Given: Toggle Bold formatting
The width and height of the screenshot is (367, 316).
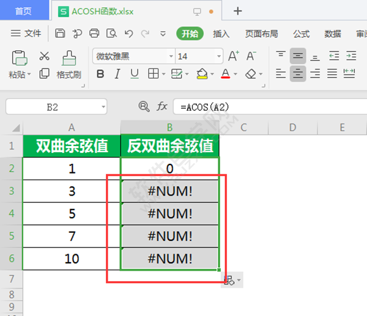Looking at the screenshot, I should [x=101, y=74].
